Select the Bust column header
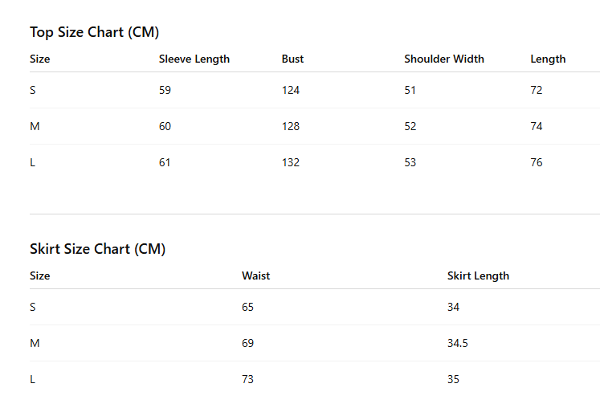The width and height of the screenshot is (600, 400). click(292, 59)
